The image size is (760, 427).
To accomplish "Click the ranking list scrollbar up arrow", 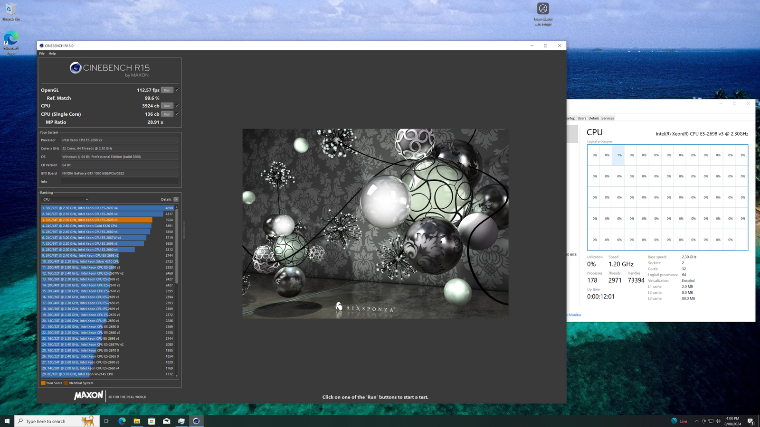I will 177,207.
